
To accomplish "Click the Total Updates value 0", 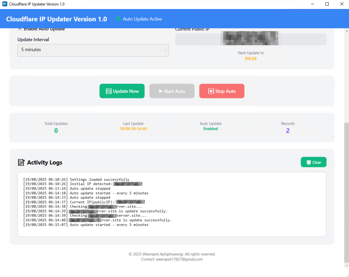I will coord(56,130).
